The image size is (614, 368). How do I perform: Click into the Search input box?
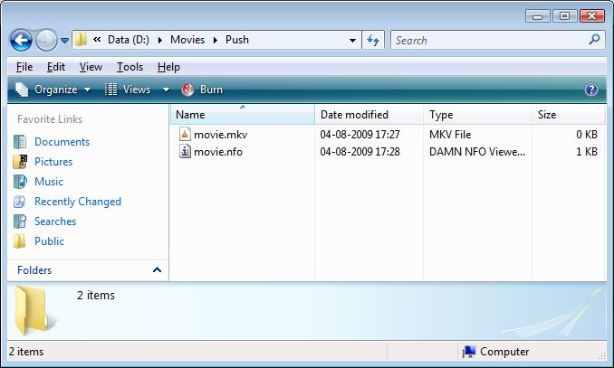pos(489,40)
